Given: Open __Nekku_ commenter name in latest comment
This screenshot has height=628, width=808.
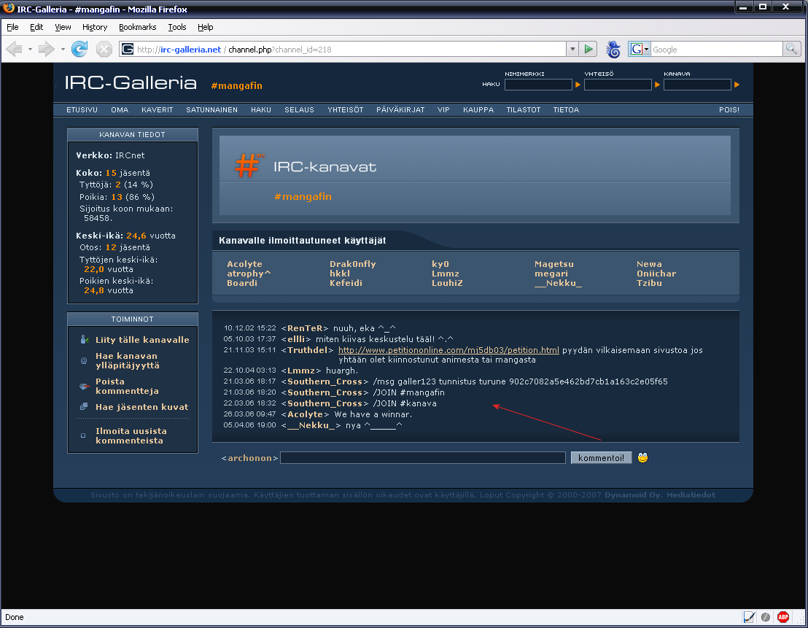Looking at the screenshot, I should [311, 425].
